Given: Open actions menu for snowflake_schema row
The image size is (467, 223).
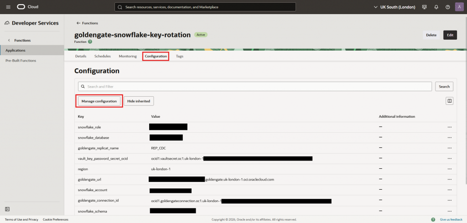Looking at the screenshot, I should 449,211.
